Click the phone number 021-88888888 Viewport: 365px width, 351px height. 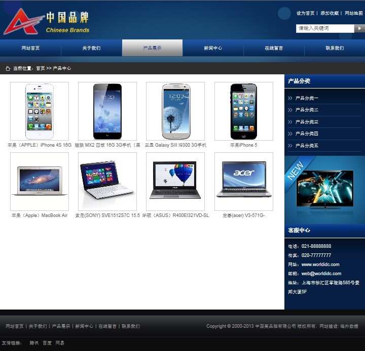[x=316, y=246]
